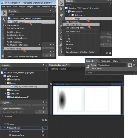Switch to the Resources tab

(x=105, y=61)
